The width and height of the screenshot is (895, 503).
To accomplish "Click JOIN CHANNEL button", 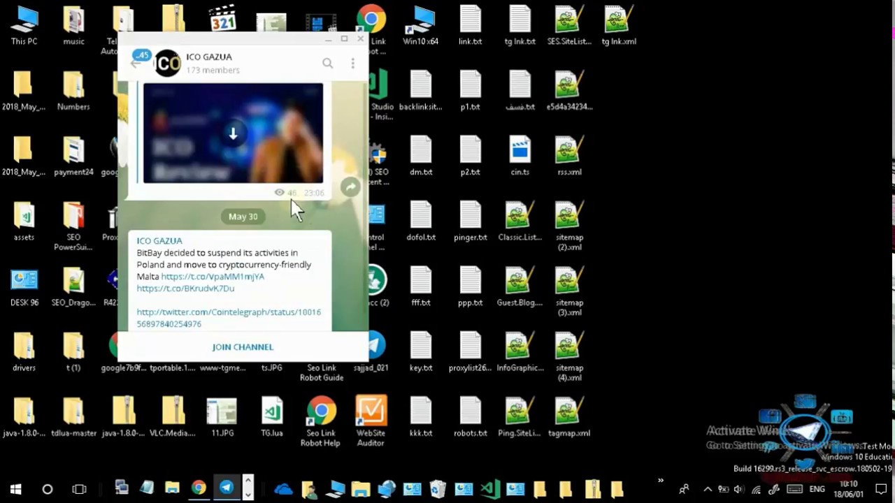I will coord(243,347).
